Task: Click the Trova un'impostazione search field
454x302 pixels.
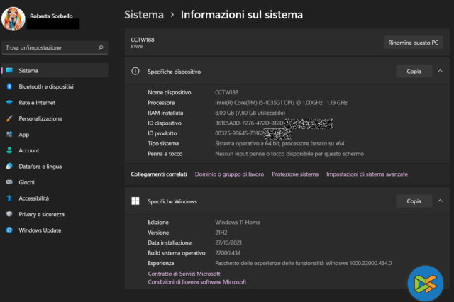Action: click(x=50, y=48)
